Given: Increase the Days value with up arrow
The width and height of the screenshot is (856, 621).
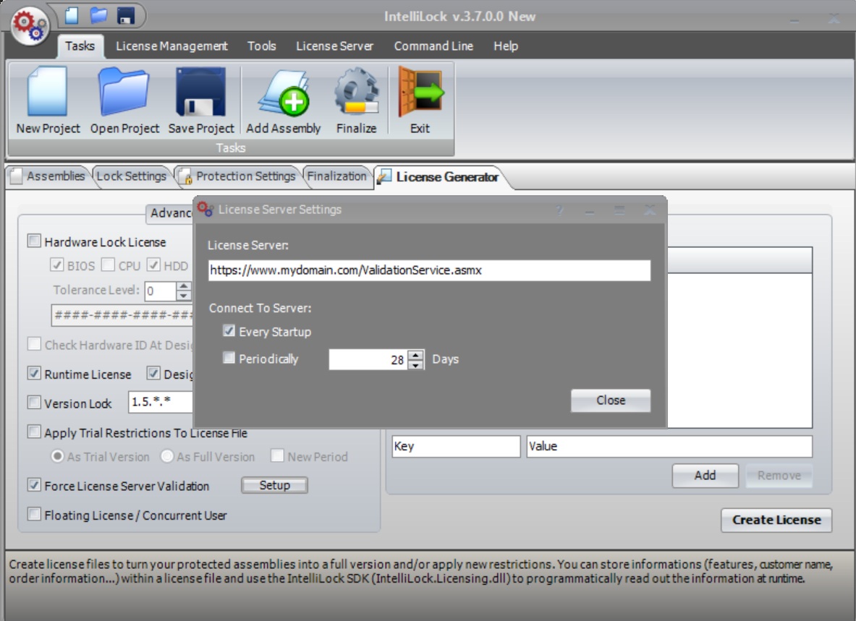Looking at the screenshot, I should [416, 354].
